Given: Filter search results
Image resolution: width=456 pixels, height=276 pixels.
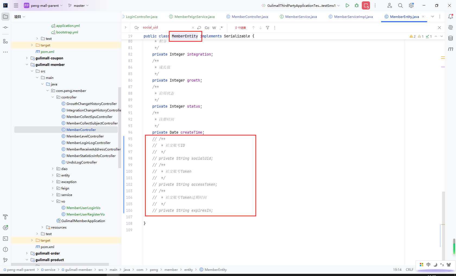Looking at the screenshot, I should coord(268,28).
